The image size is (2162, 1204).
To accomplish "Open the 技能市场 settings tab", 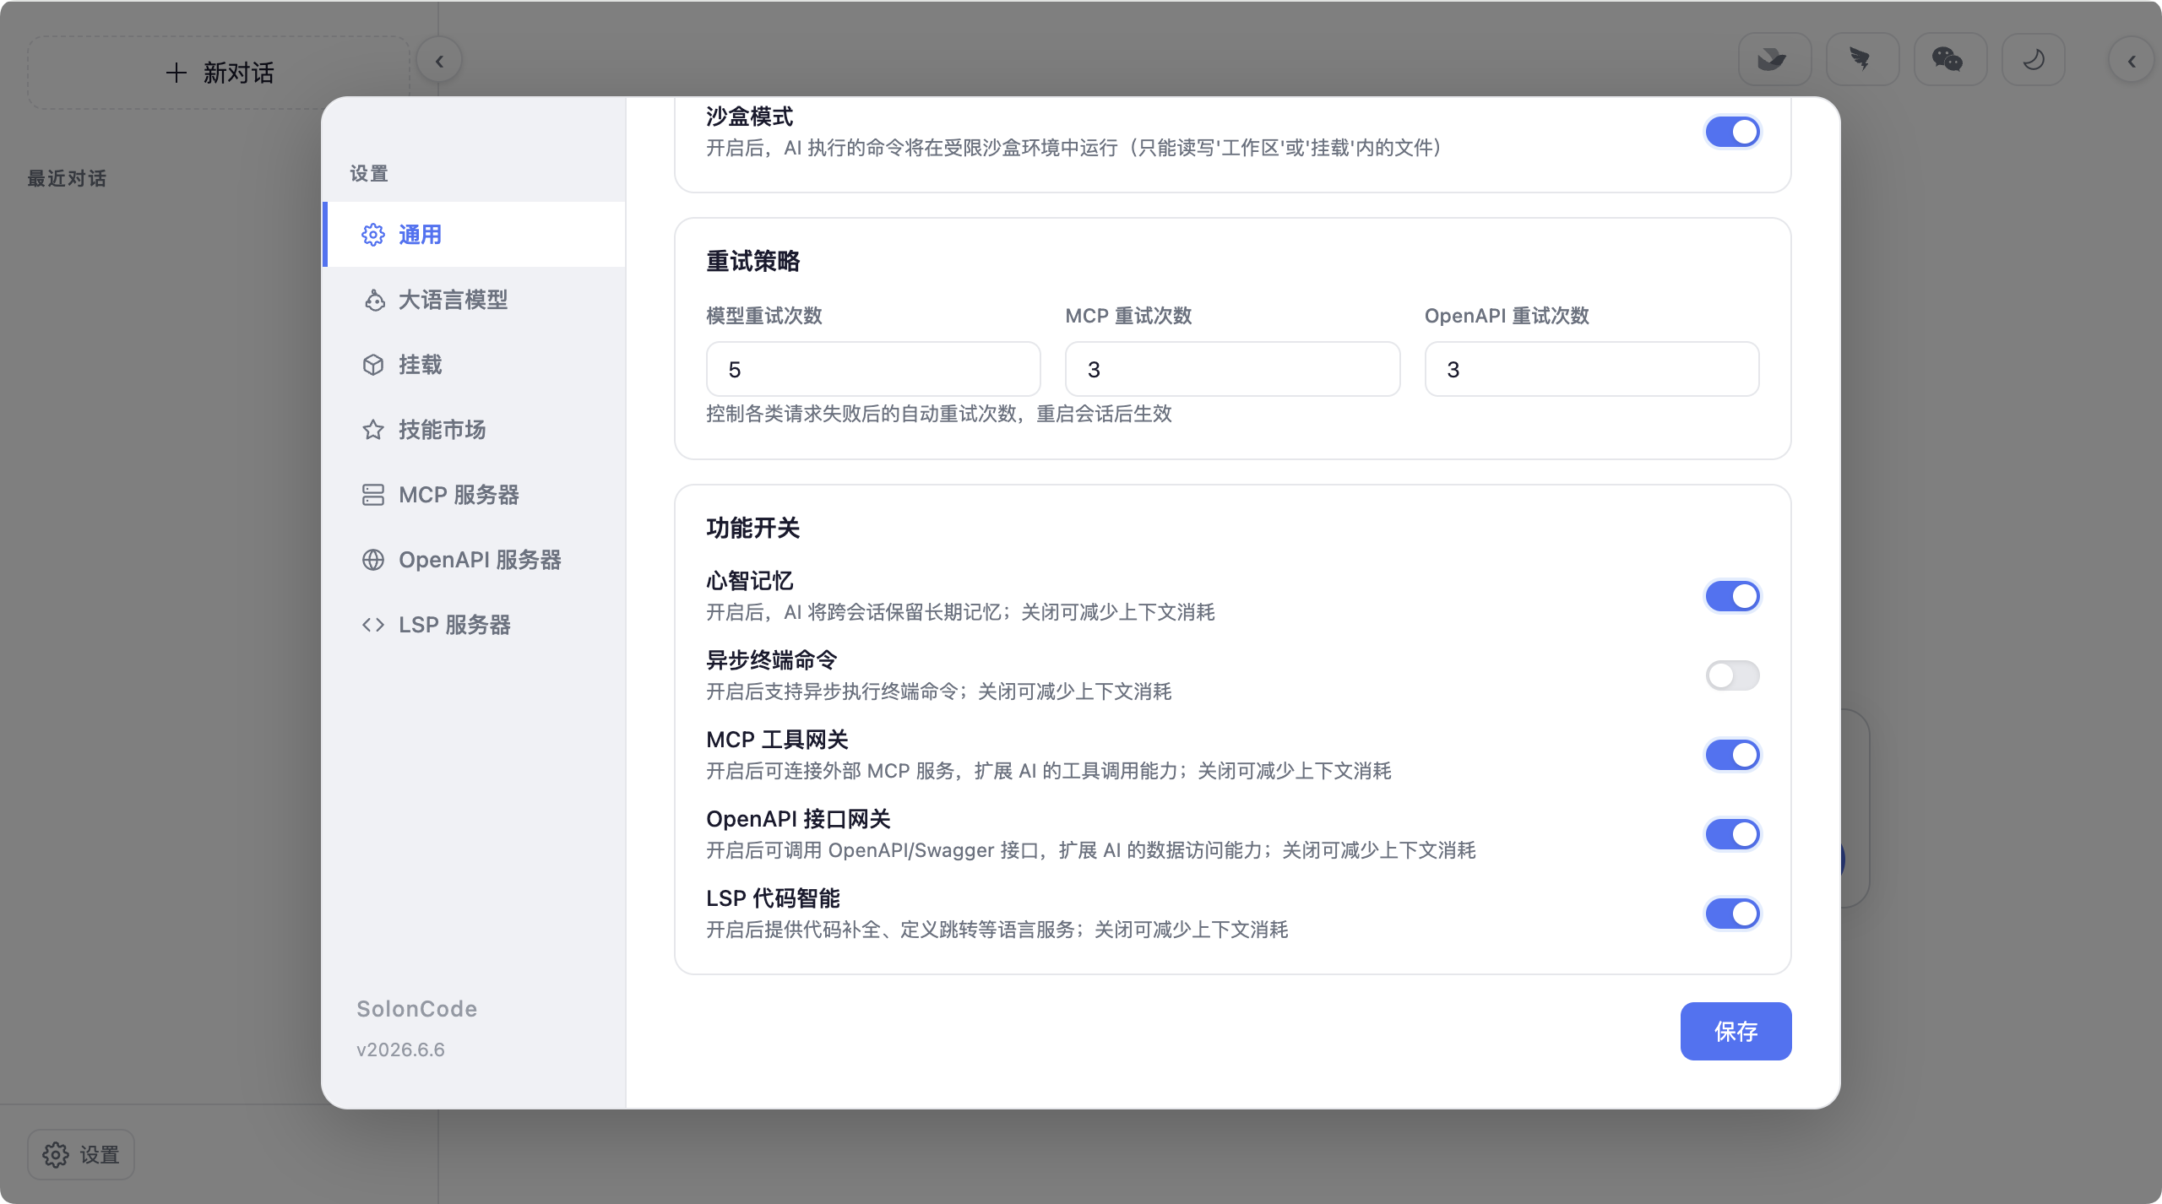I will [x=474, y=430].
